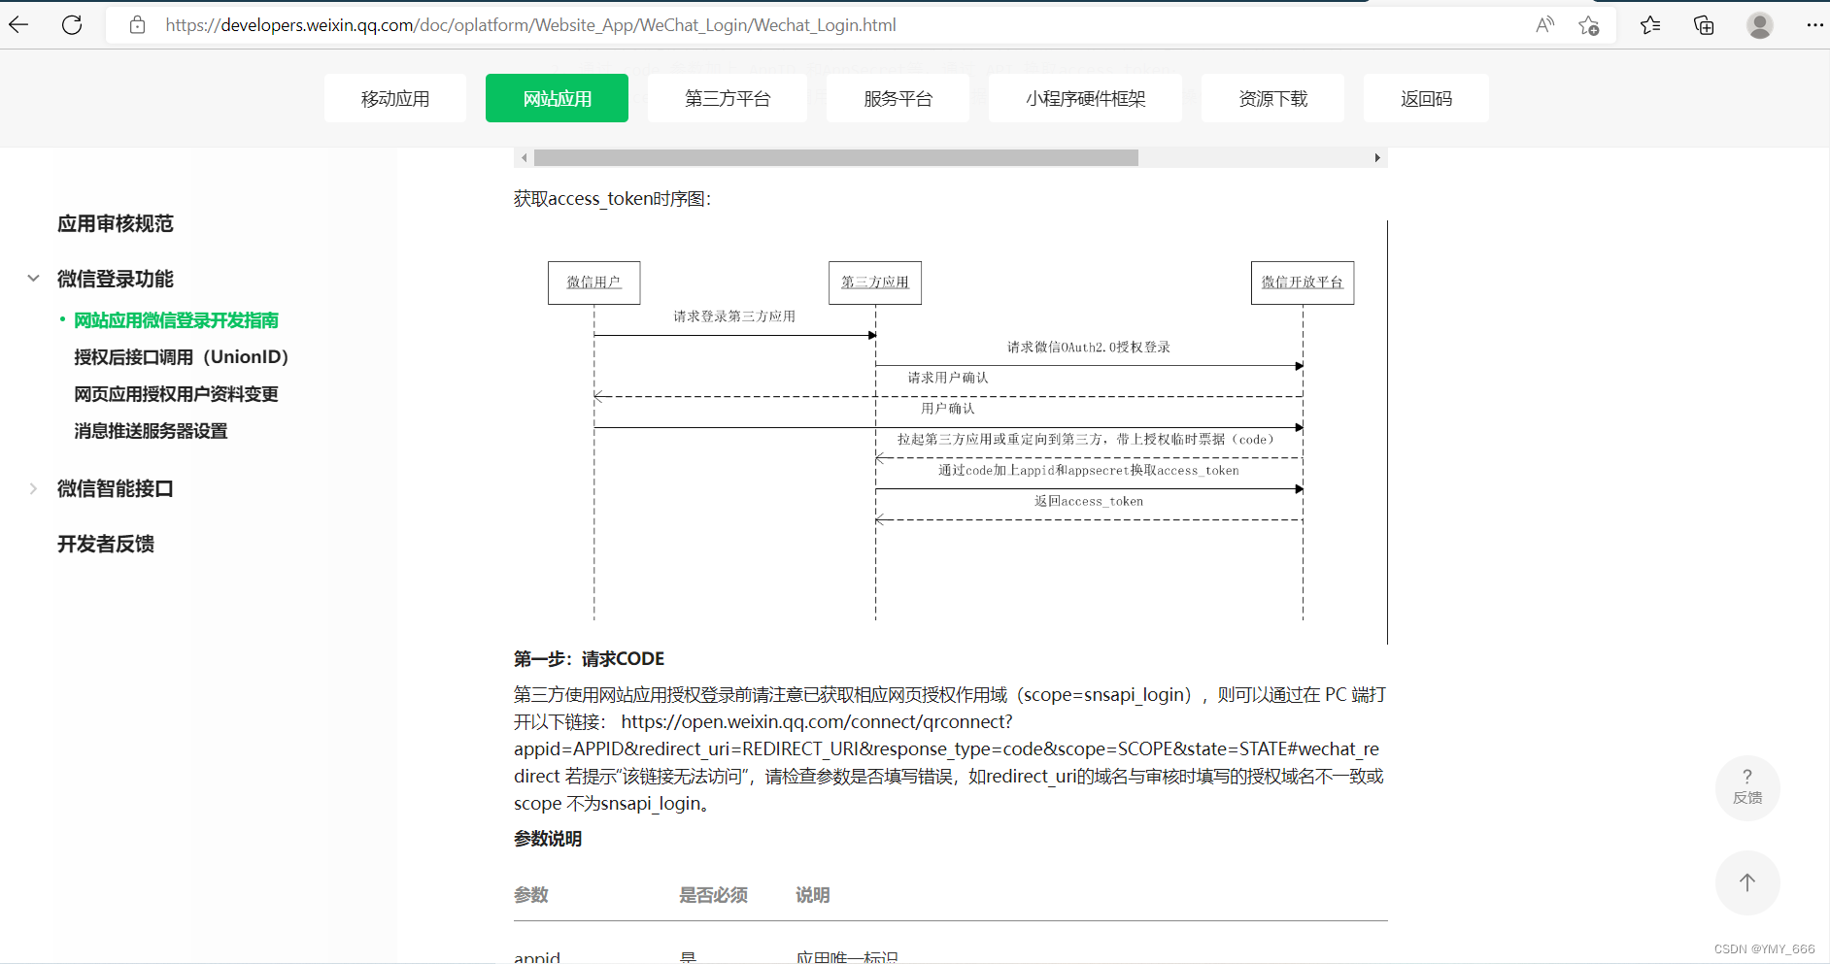The image size is (1830, 964).
Task: Click table header 是否必须
Action: (714, 895)
